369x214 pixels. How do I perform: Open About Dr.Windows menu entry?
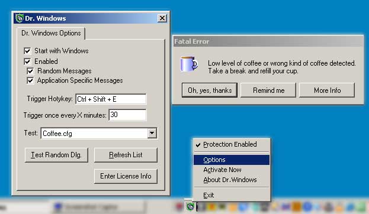click(232, 180)
